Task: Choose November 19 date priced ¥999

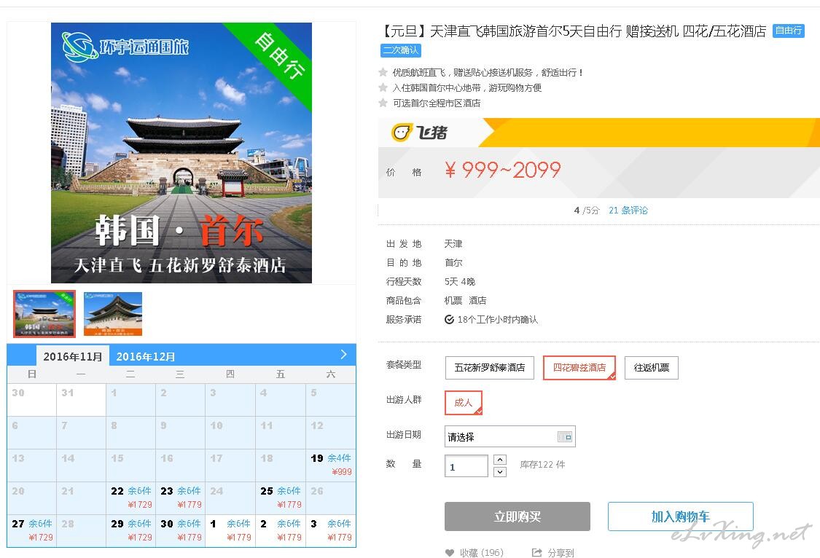Action: click(330, 465)
